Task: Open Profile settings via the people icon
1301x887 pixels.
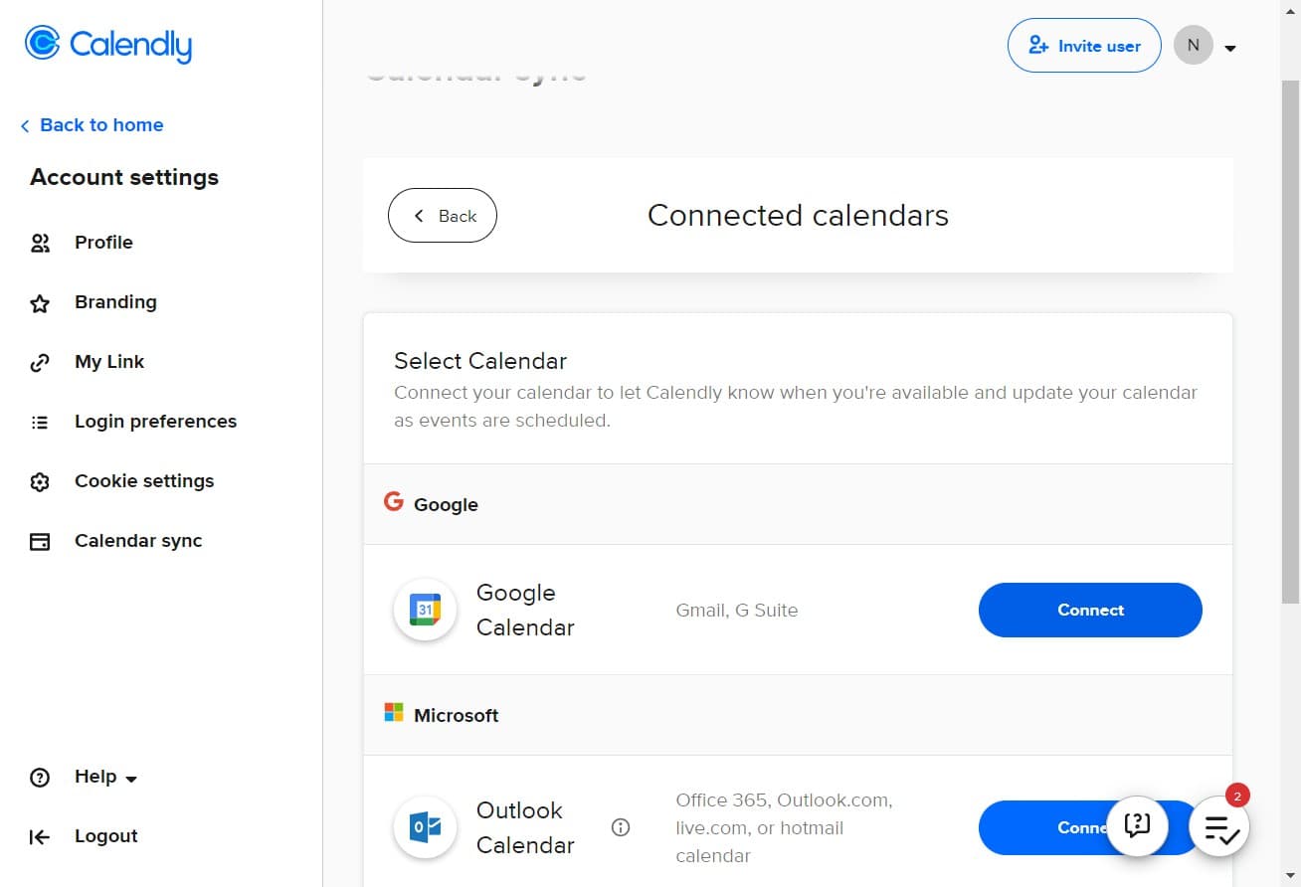Action: point(40,242)
